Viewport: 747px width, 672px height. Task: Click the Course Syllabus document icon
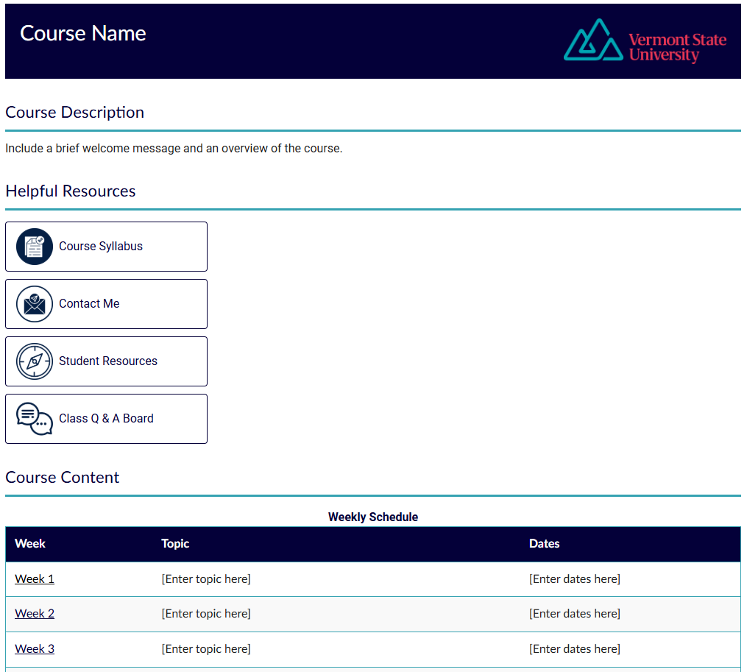(x=35, y=247)
